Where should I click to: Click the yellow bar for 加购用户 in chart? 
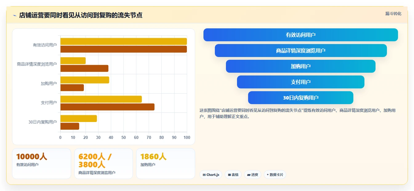click(x=85, y=80)
